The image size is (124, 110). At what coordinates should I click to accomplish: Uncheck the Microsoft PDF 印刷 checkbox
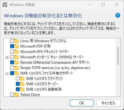coord(12,46)
